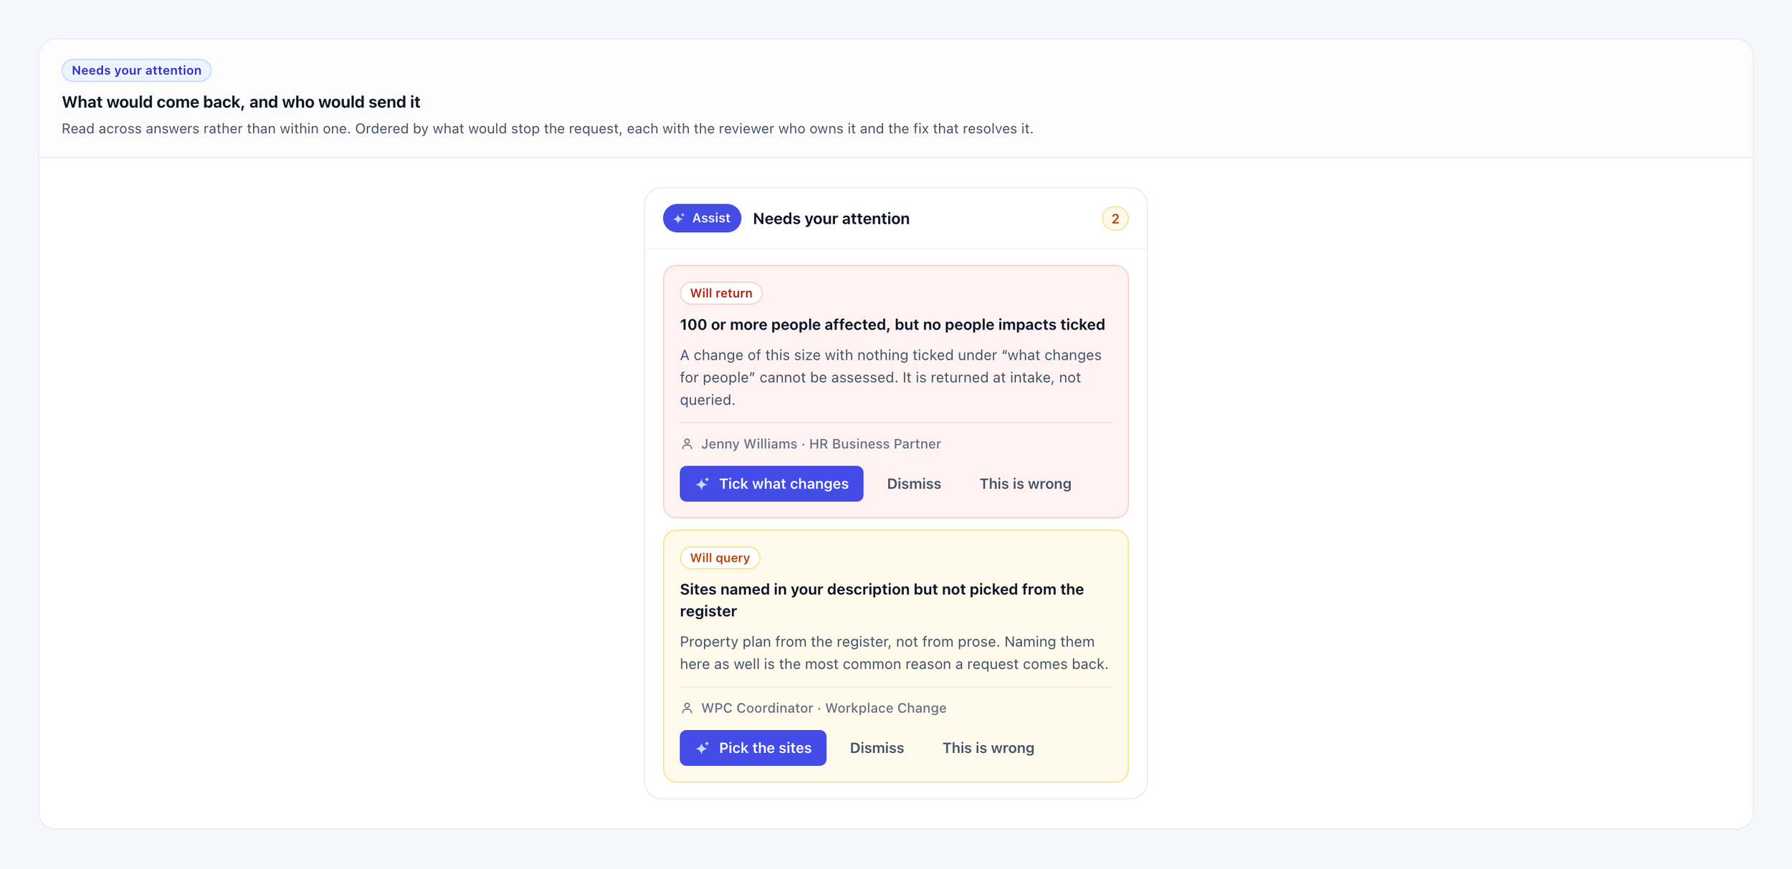Click the Pick the sites button
1792x869 pixels.
[x=753, y=748]
